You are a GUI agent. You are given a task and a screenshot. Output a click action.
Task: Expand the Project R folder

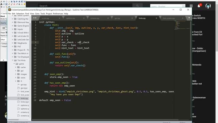tap(13, 50)
